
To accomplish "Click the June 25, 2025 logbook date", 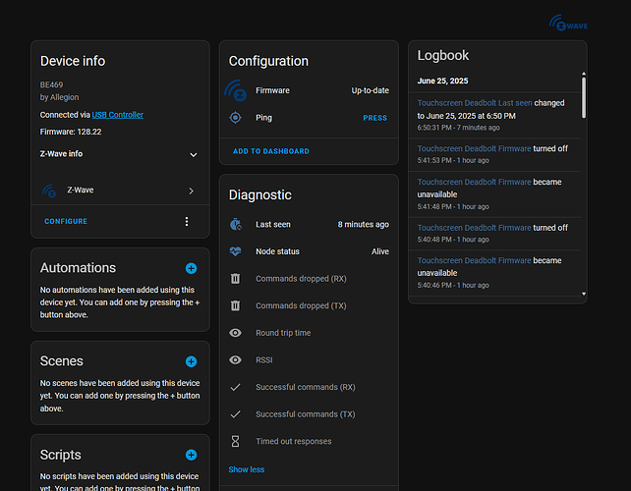I will (x=442, y=81).
